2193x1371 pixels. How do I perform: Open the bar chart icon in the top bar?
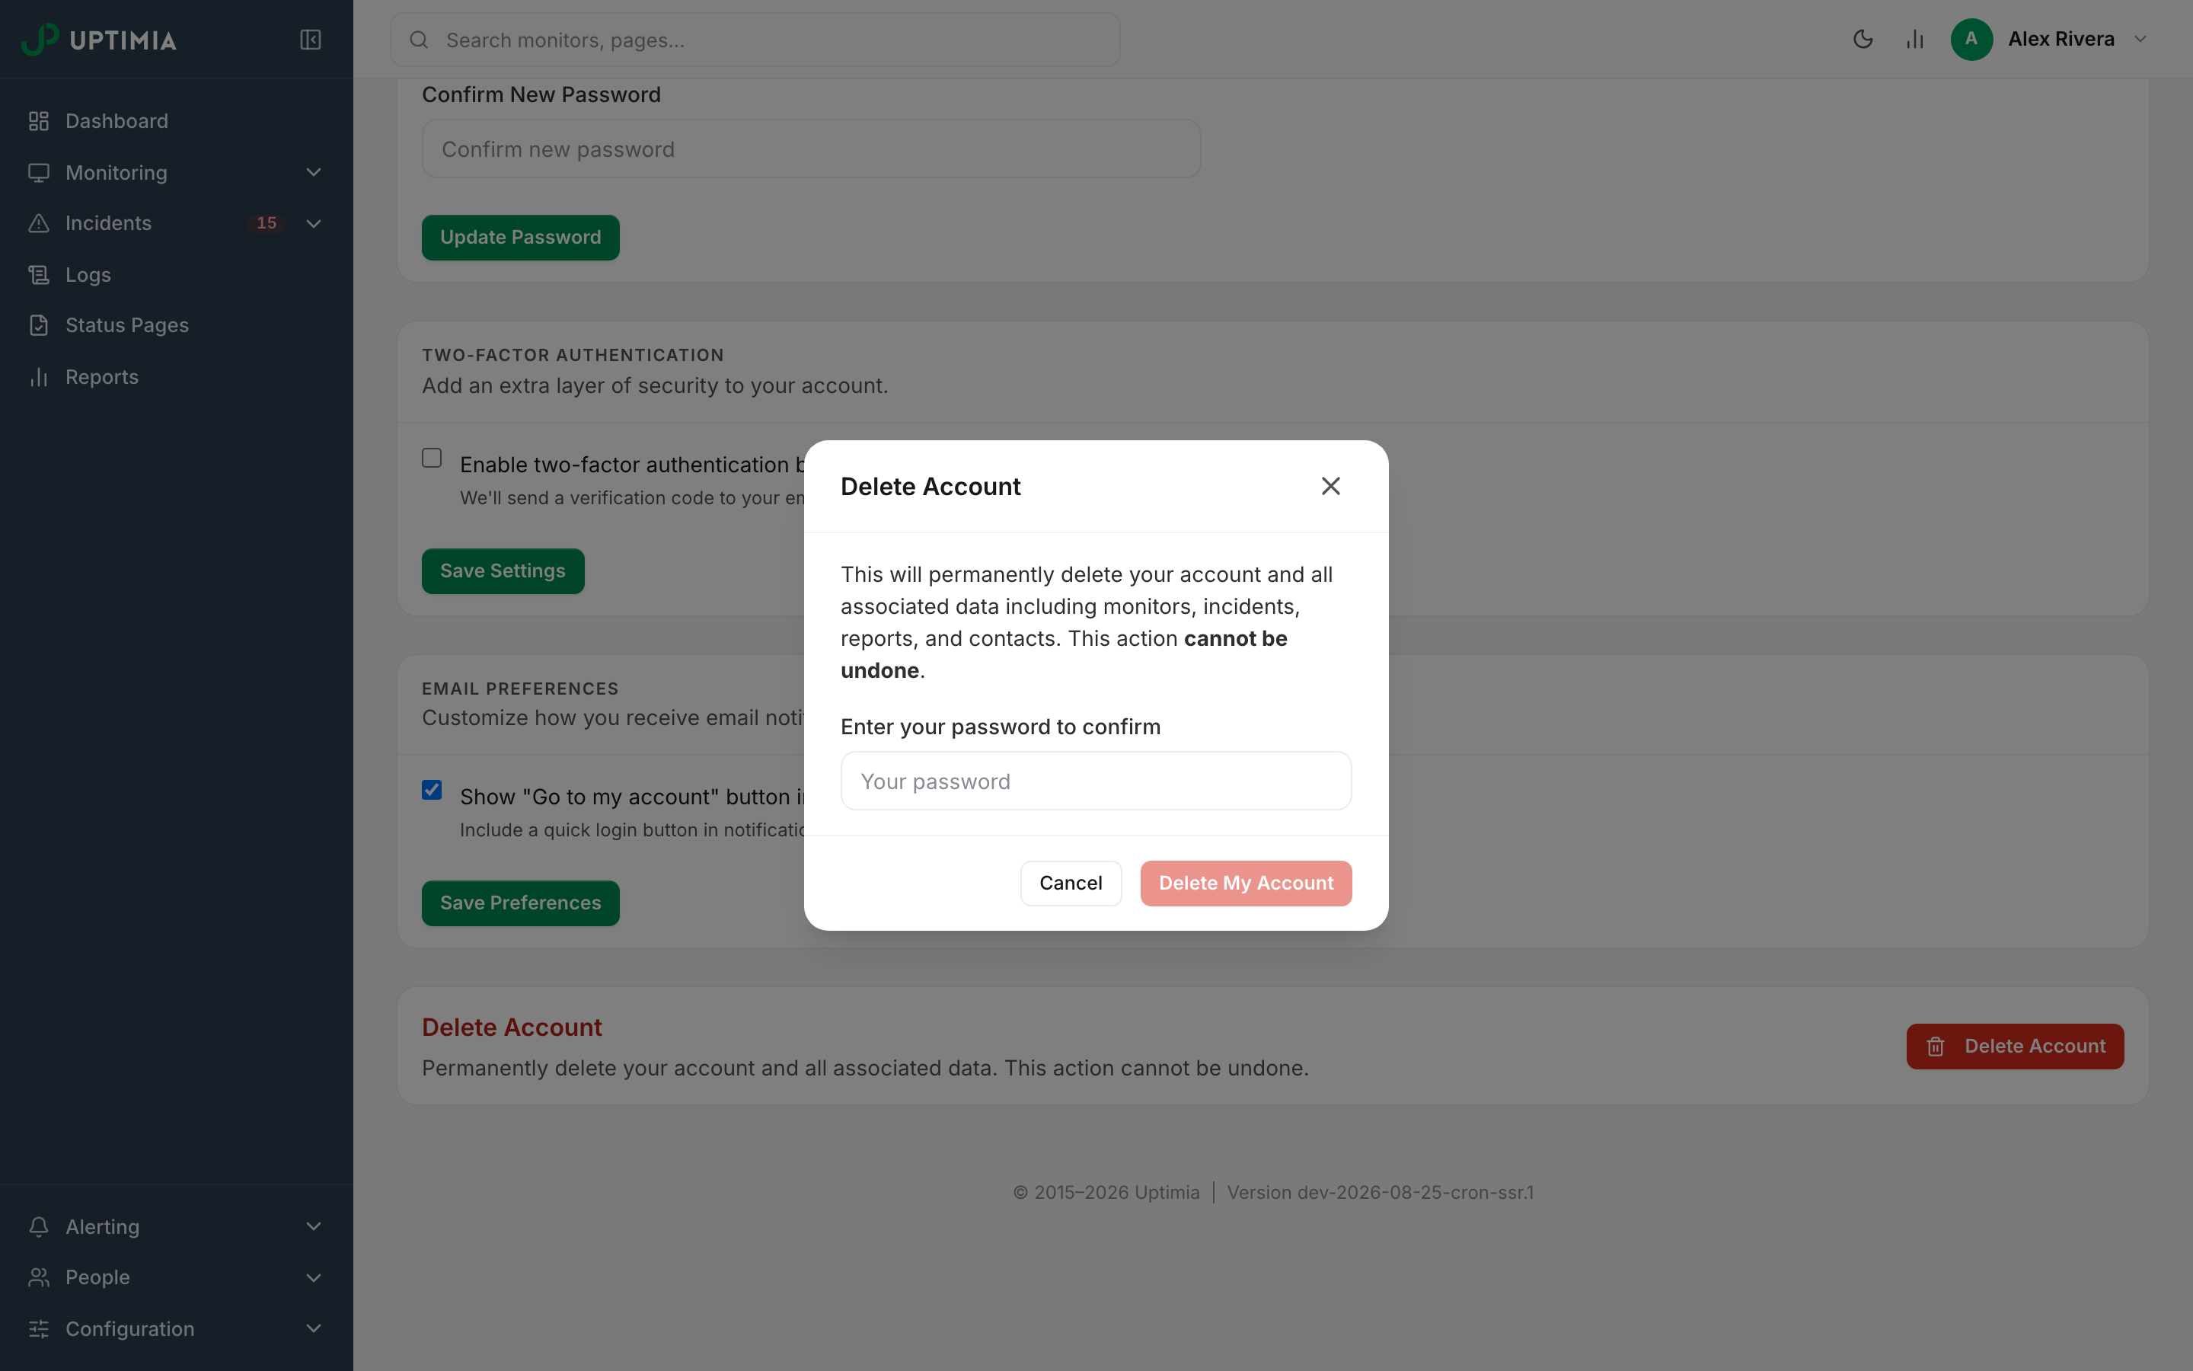(1915, 39)
